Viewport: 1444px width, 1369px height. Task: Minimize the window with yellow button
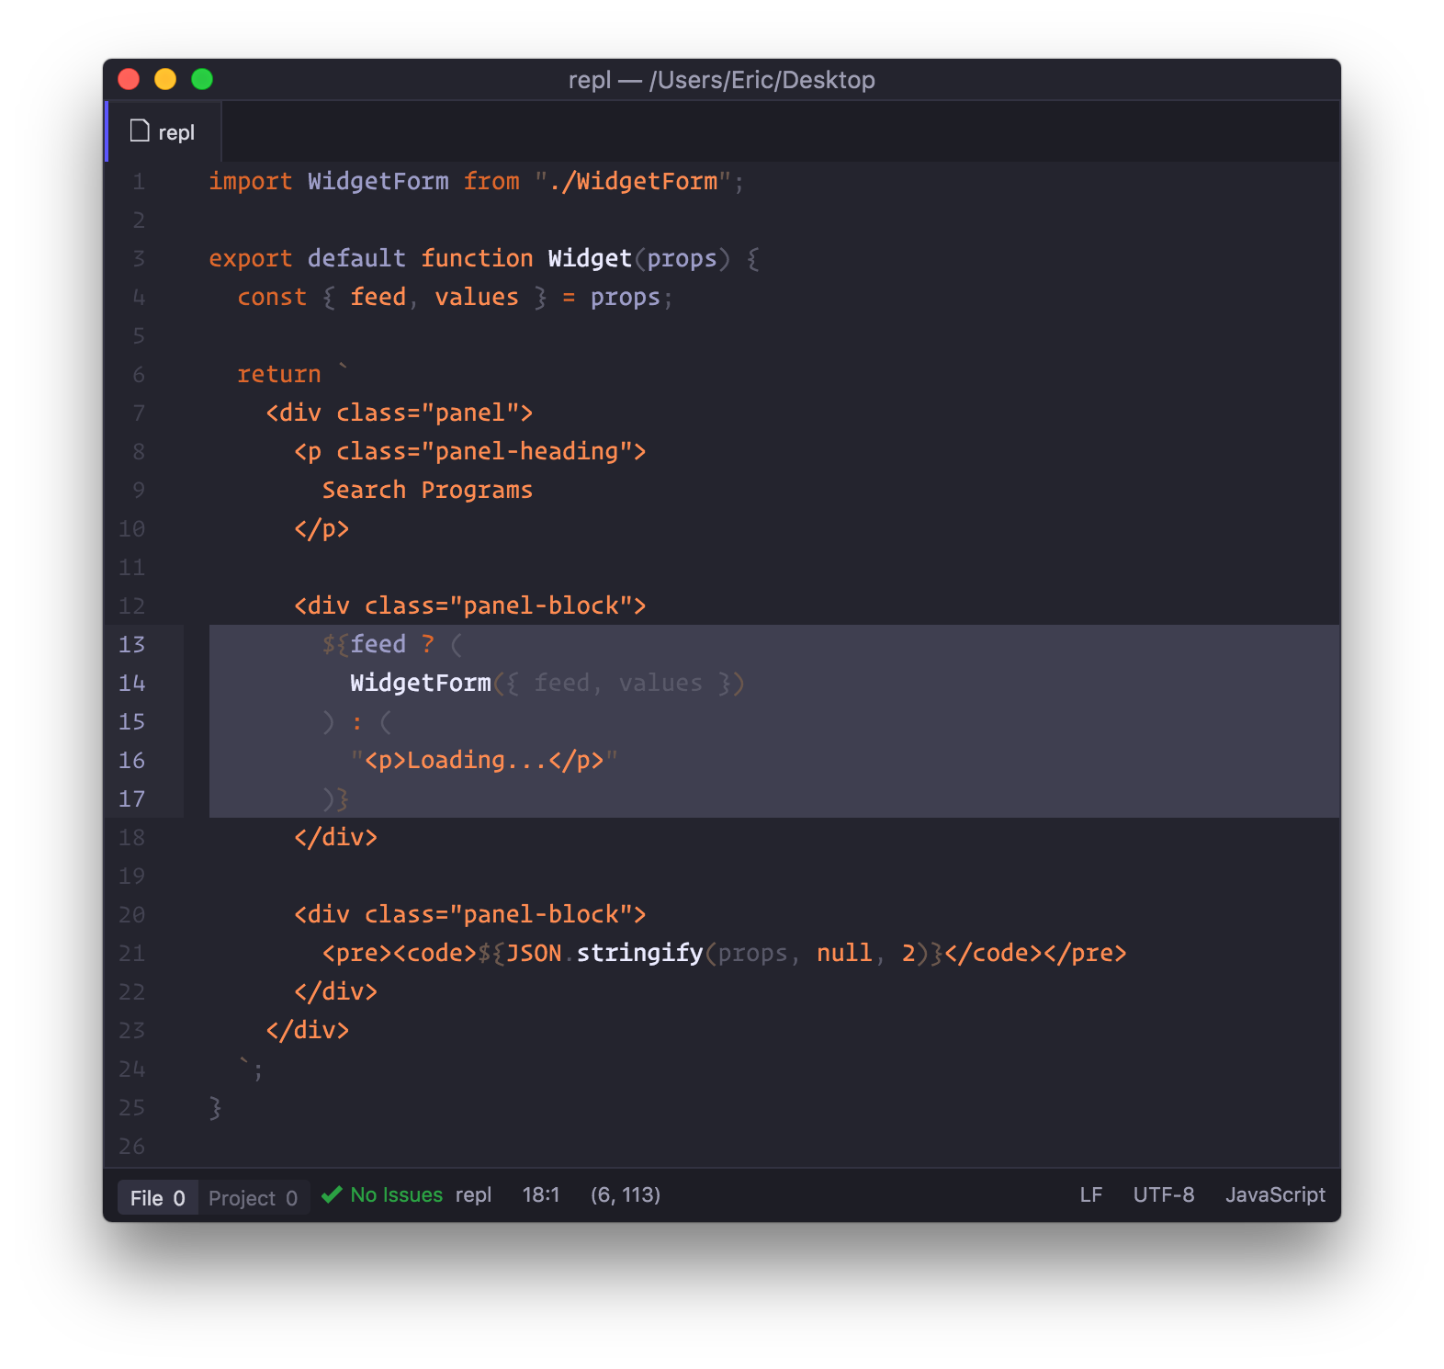tap(165, 79)
